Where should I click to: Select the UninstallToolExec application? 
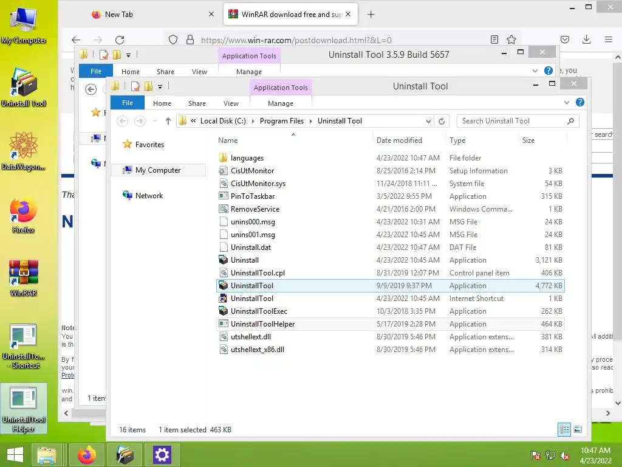pyautogui.click(x=391, y=311)
